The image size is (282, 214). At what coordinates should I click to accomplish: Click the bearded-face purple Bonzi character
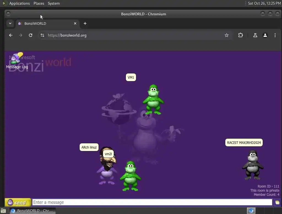[107, 166]
